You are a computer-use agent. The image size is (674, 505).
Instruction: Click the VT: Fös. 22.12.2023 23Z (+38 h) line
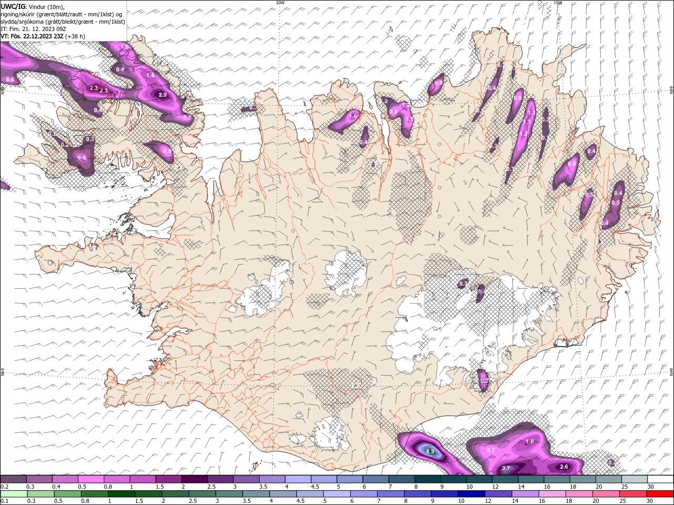click(x=43, y=36)
